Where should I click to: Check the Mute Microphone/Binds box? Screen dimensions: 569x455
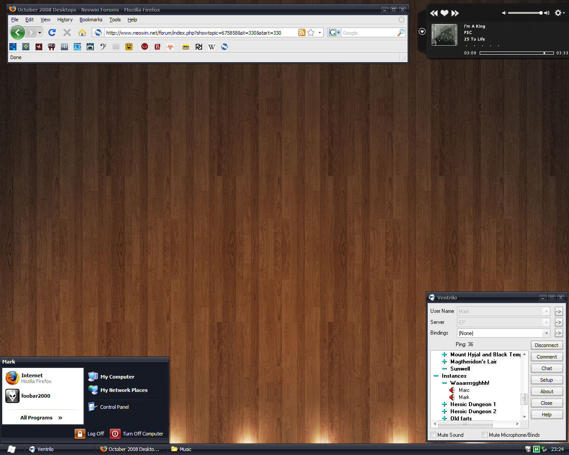tap(485, 435)
